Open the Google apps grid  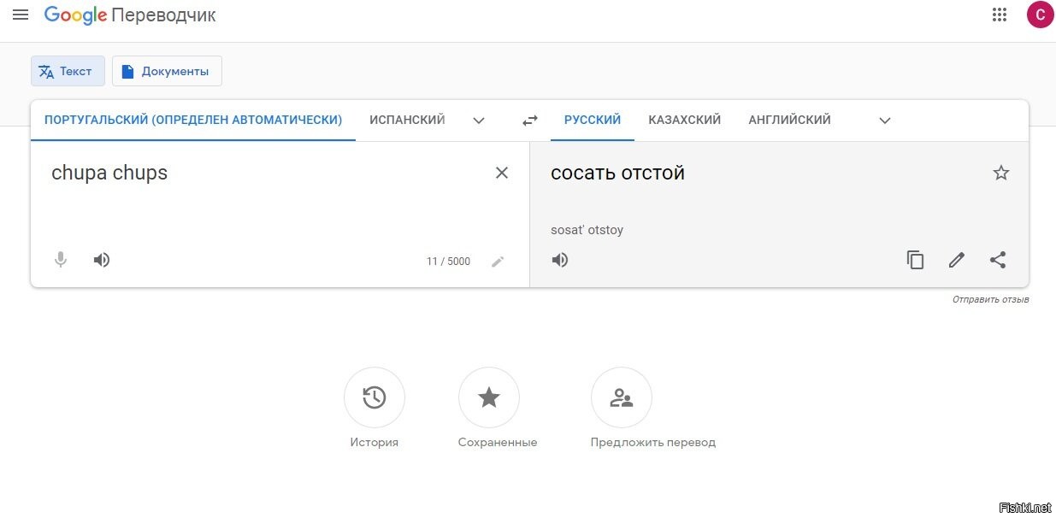click(999, 15)
